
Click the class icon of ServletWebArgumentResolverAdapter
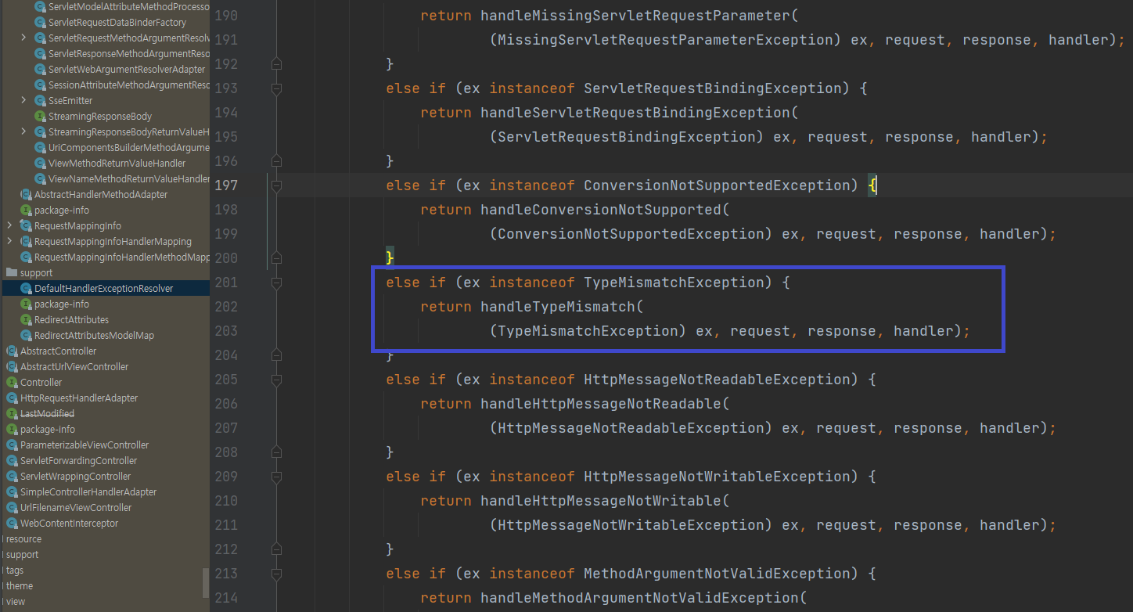coord(41,70)
